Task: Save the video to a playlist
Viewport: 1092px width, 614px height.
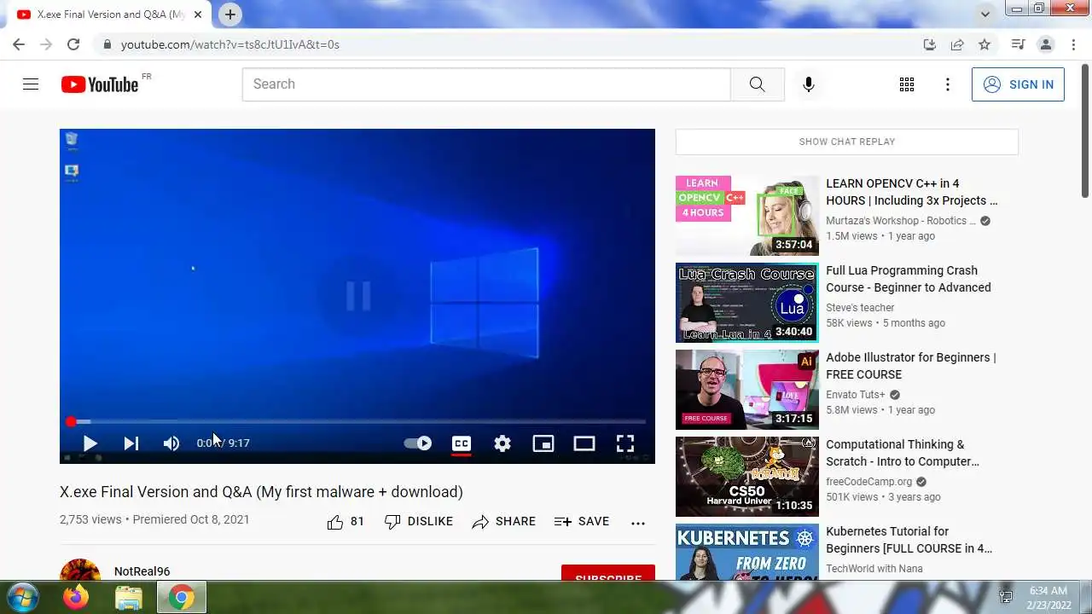Action: pos(582,522)
